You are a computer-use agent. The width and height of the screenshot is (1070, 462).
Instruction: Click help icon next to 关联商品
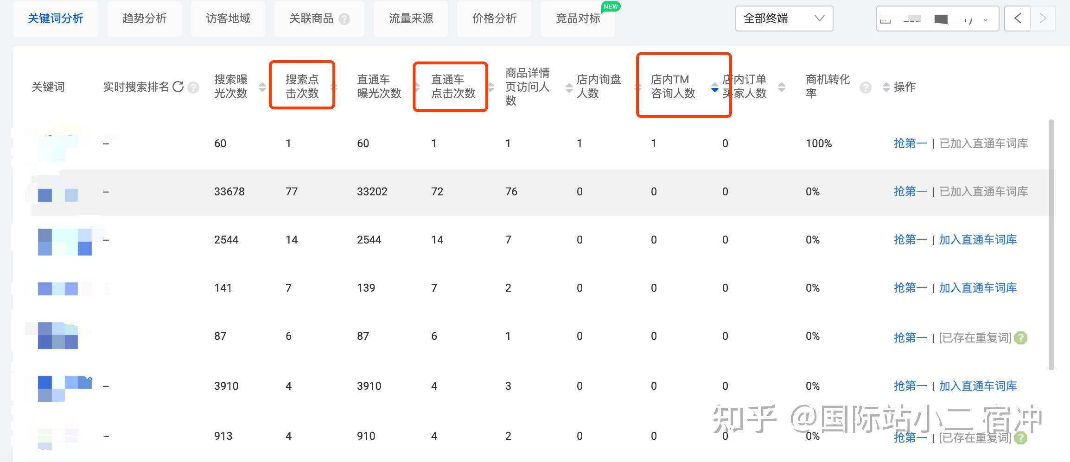(x=344, y=19)
